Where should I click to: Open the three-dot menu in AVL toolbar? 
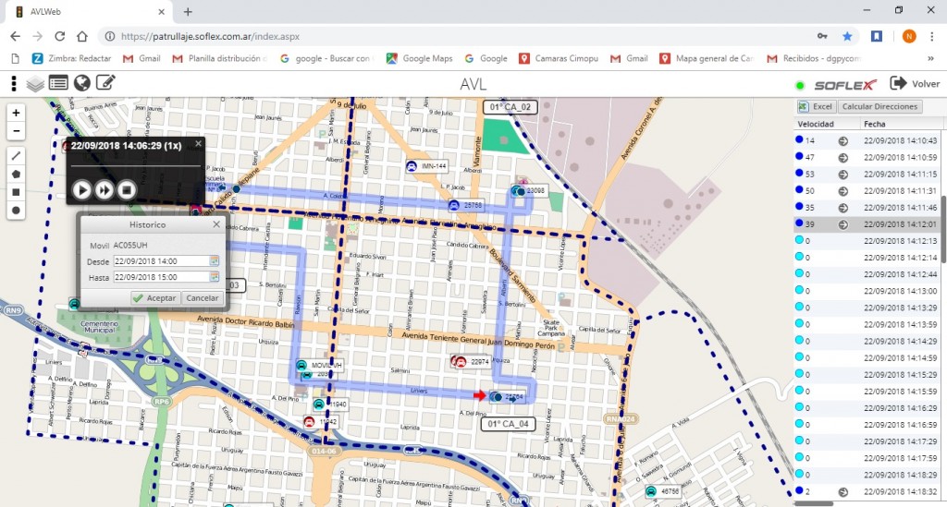click(x=13, y=83)
